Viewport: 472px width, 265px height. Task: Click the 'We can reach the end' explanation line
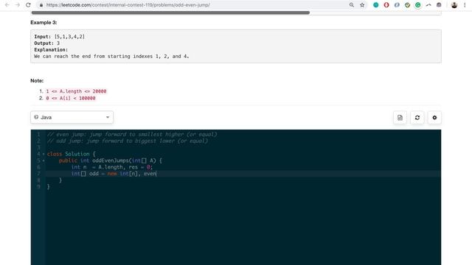pyautogui.click(x=111, y=57)
